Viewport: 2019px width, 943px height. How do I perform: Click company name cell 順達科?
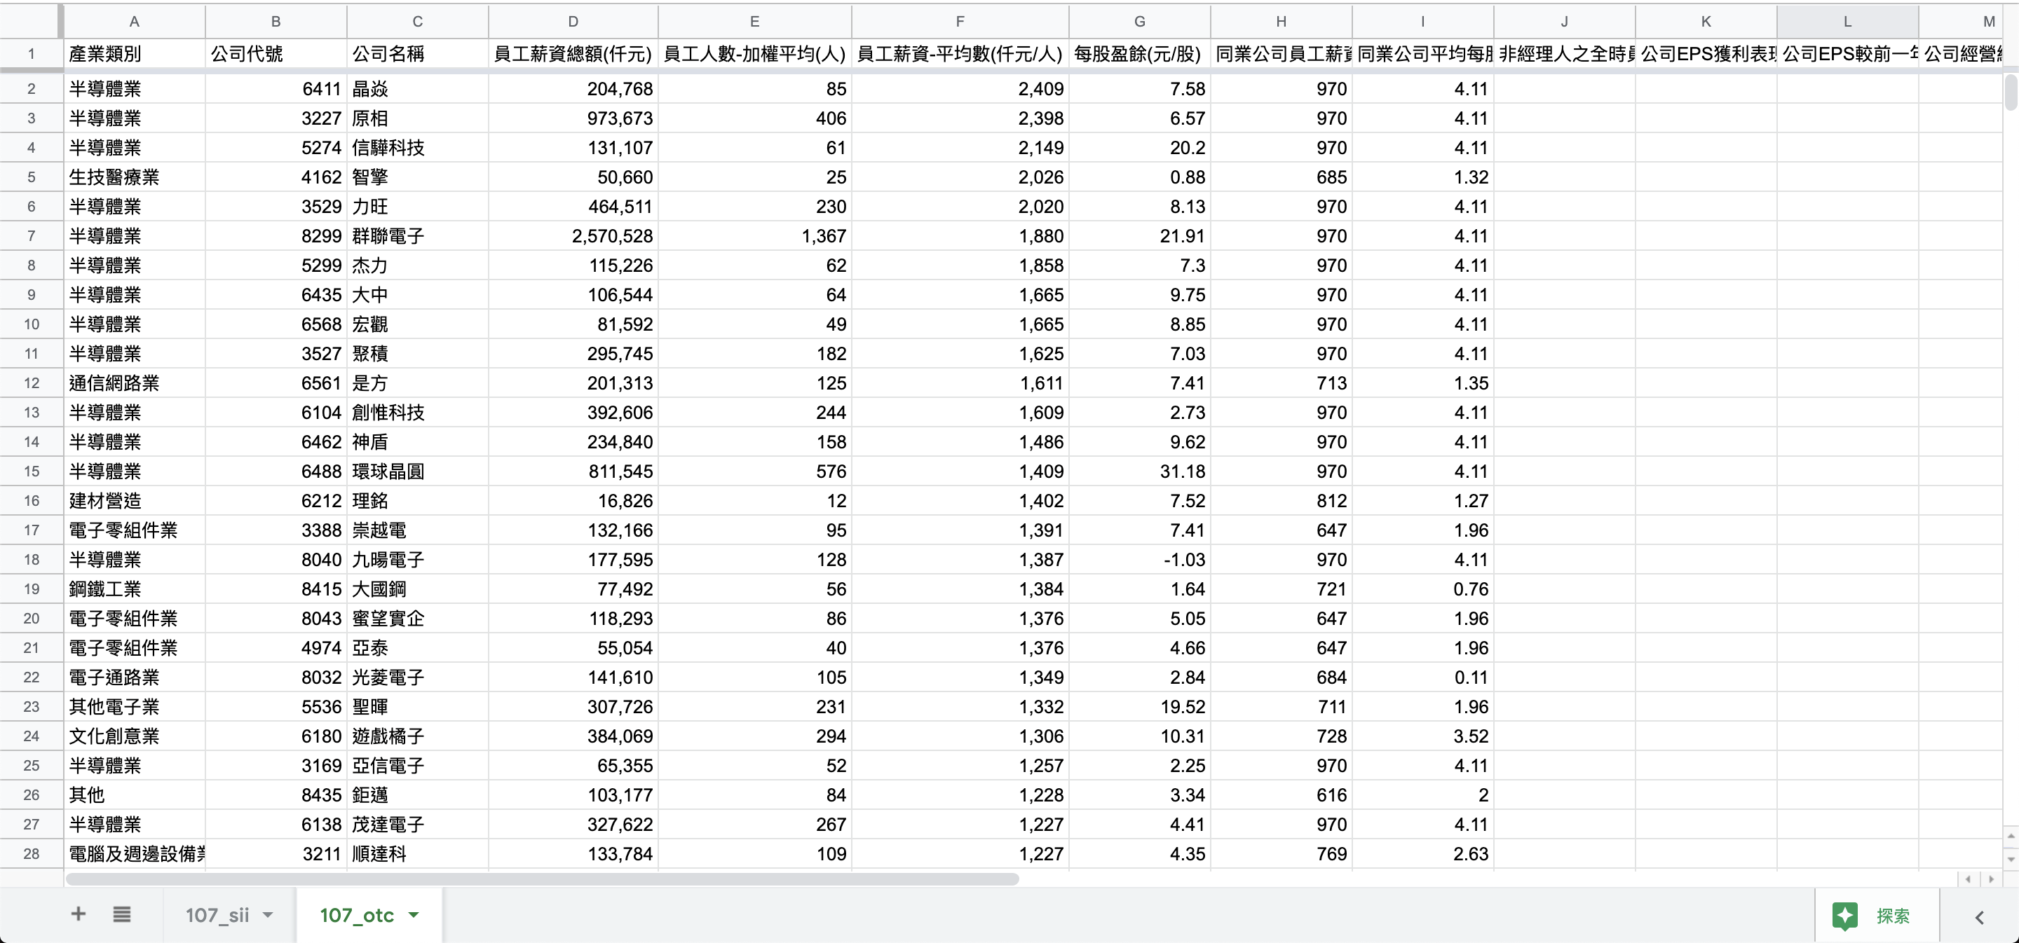pos(417,854)
